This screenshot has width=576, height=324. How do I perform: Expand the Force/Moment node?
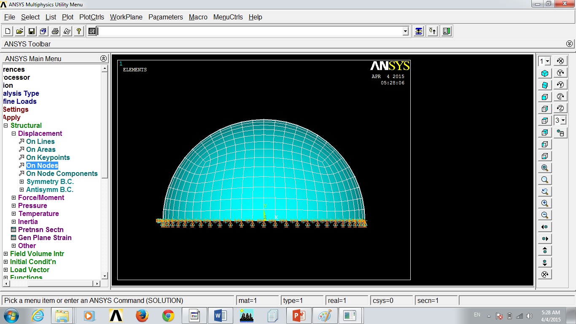click(13, 198)
